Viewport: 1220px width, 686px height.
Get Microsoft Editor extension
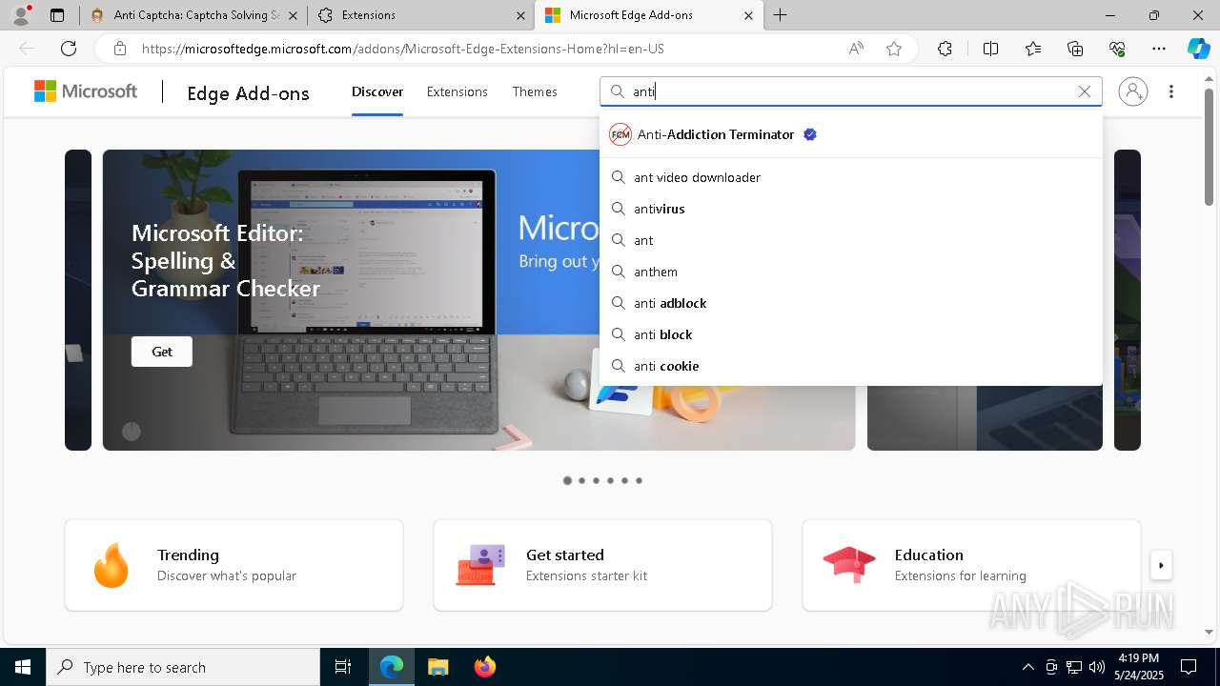tap(162, 352)
